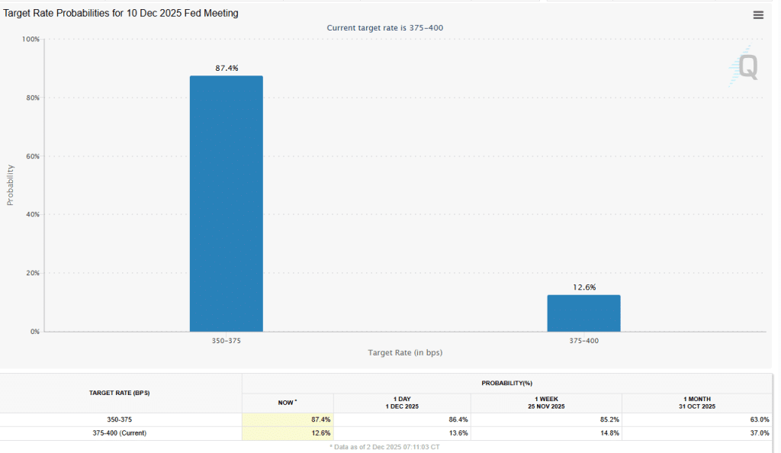Click the 87.4% data label above bar
Image resolution: width=781 pixels, height=453 pixels.
tap(227, 68)
